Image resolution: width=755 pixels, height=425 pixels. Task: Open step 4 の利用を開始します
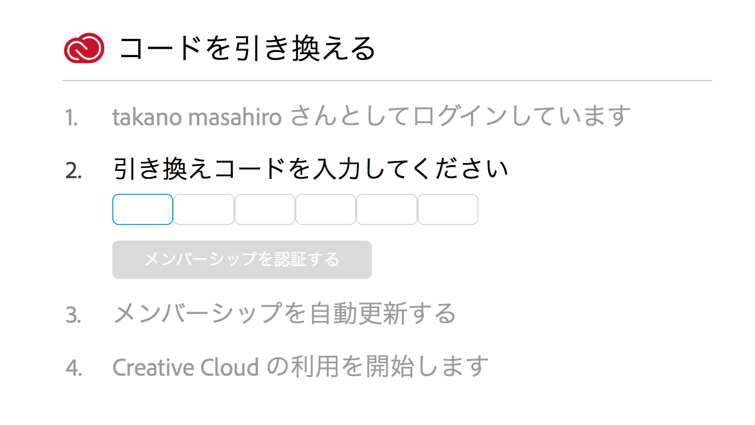point(378,366)
